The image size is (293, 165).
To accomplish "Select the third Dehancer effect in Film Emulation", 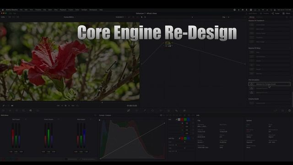I will coord(269,93).
